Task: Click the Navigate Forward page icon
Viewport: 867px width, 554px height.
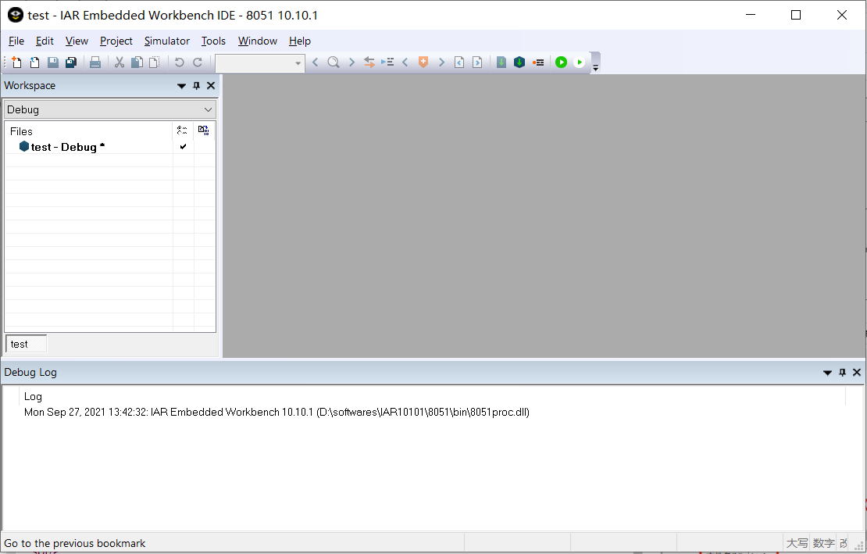Action: (477, 63)
